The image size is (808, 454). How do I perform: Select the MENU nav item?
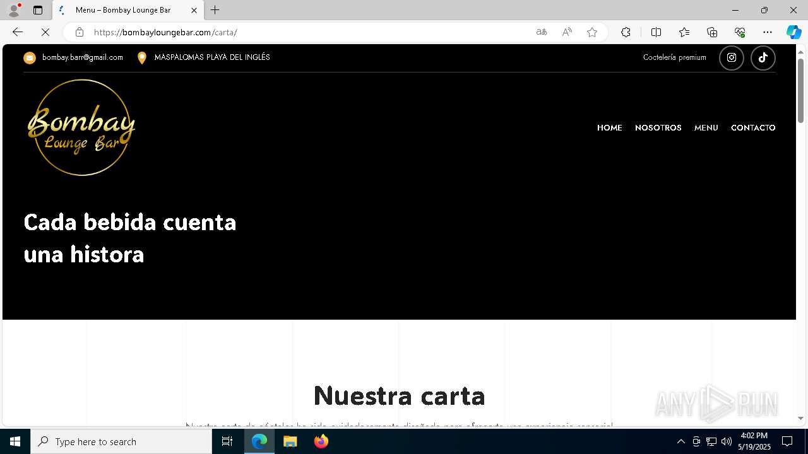706,128
